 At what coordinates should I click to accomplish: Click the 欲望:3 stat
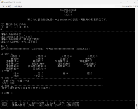click(x=64, y=59)
